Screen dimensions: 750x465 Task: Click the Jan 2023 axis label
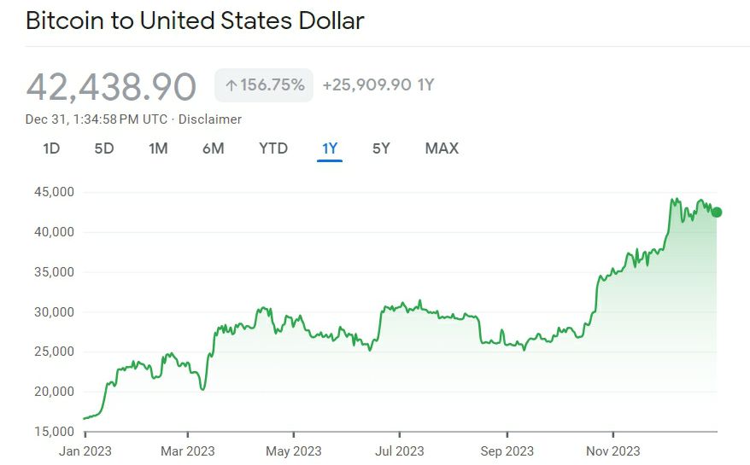85,450
